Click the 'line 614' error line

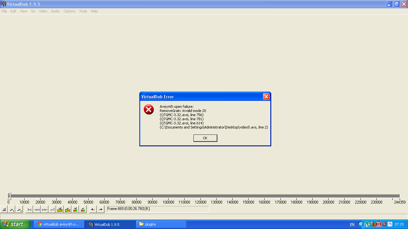(x=182, y=123)
